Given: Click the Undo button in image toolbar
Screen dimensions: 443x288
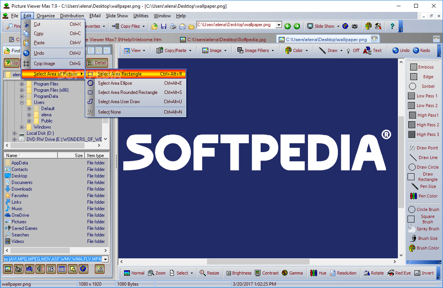Looking at the screenshot, I should 401,50.
